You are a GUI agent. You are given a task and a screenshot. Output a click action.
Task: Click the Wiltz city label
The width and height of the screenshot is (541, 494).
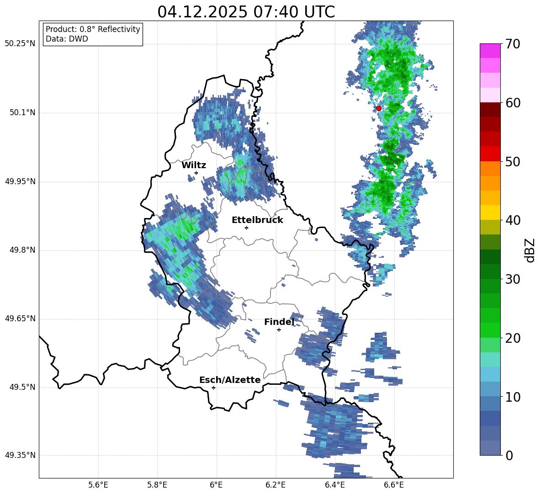(x=194, y=165)
